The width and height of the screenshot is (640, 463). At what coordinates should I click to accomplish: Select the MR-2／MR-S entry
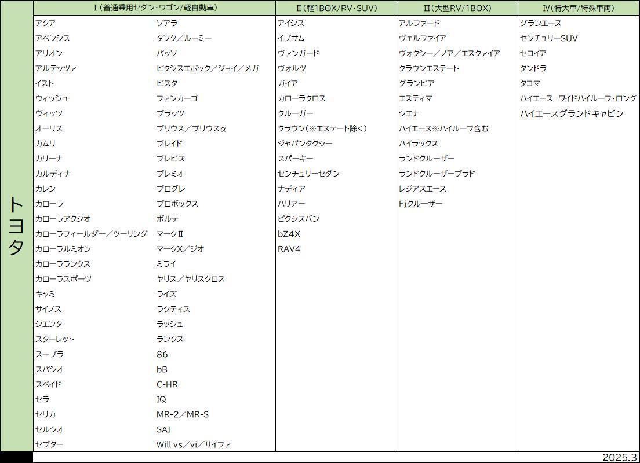pos(182,414)
